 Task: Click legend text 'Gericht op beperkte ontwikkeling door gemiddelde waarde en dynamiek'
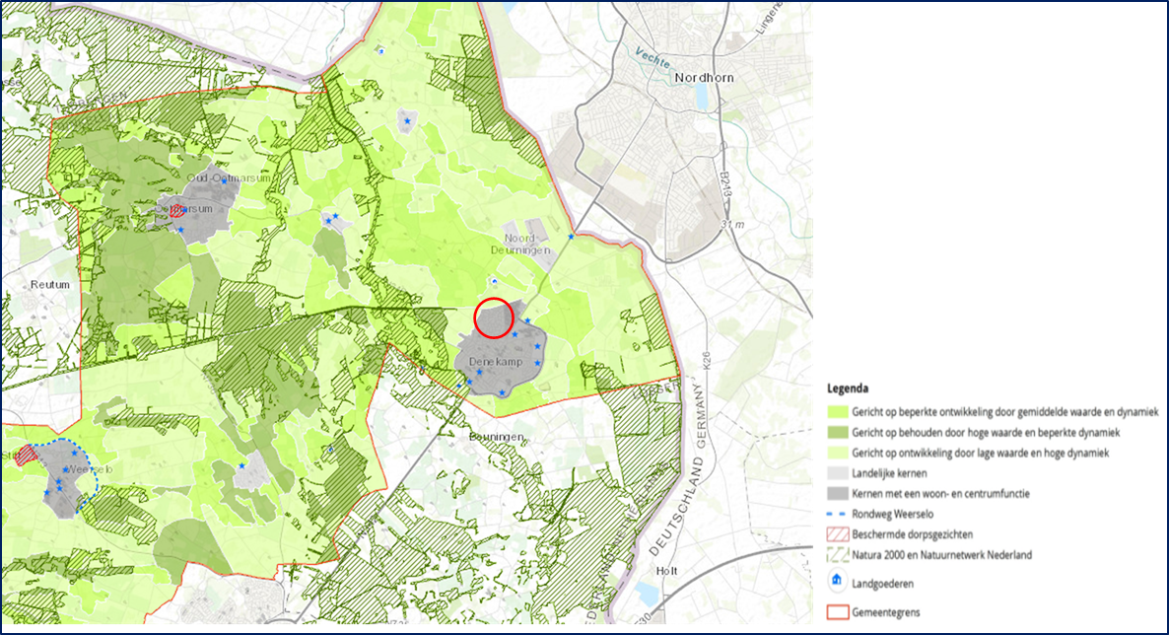tap(1005, 412)
